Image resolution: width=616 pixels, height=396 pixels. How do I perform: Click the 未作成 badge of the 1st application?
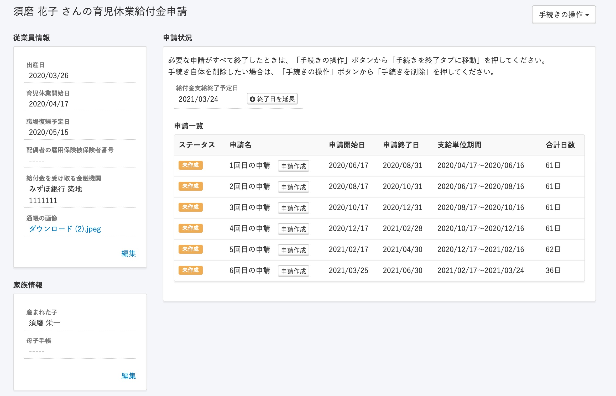[190, 165]
